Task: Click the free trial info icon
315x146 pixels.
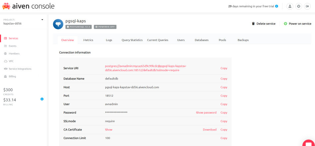Action: click(x=277, y=6)
